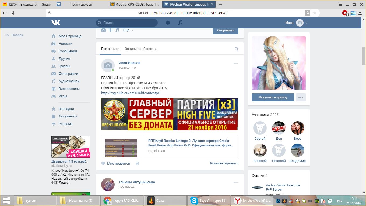
Task: Search wall posts with the magnifier icon
Action: [x=237, y=49]
